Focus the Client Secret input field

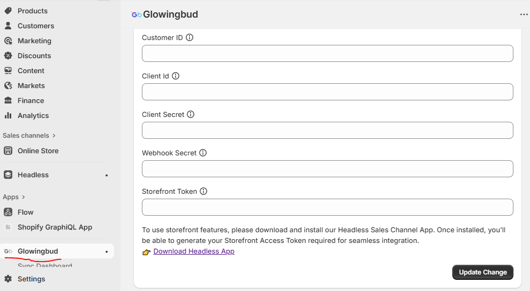(x=327, y=130)
